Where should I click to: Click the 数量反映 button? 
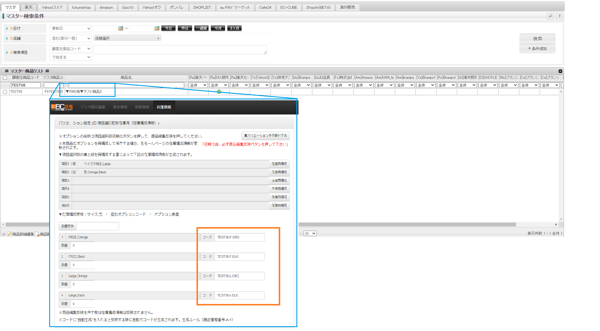[x=67, y=226]
